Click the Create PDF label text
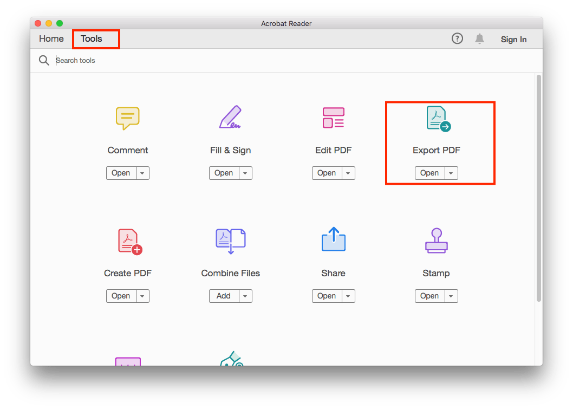The width and height of the screenshot is (573, 409). click(x=127, y=273)
